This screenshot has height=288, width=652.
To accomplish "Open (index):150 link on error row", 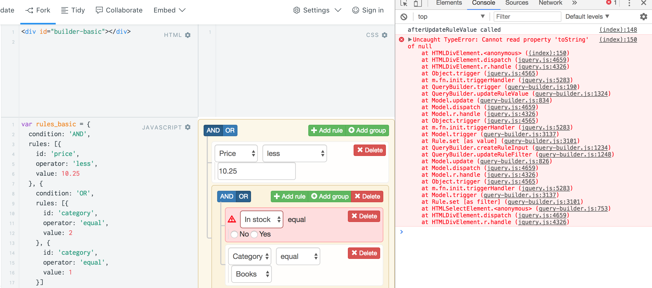I will click(618, 40).
